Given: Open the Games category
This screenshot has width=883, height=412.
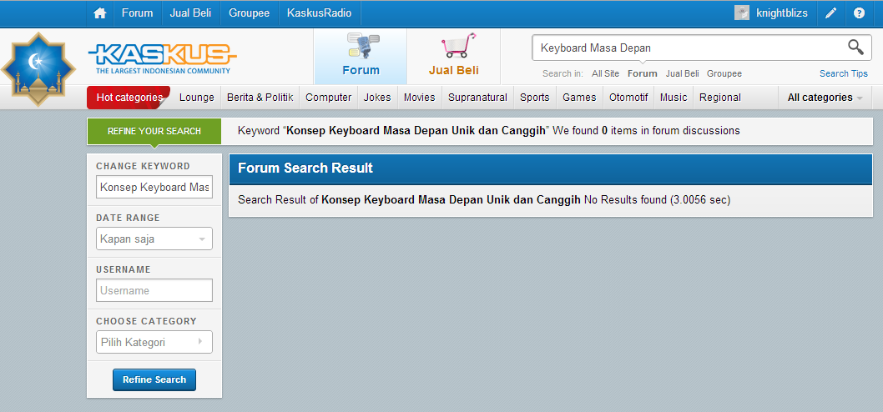Looking at the screenshot, I should (x=579, y=98).
